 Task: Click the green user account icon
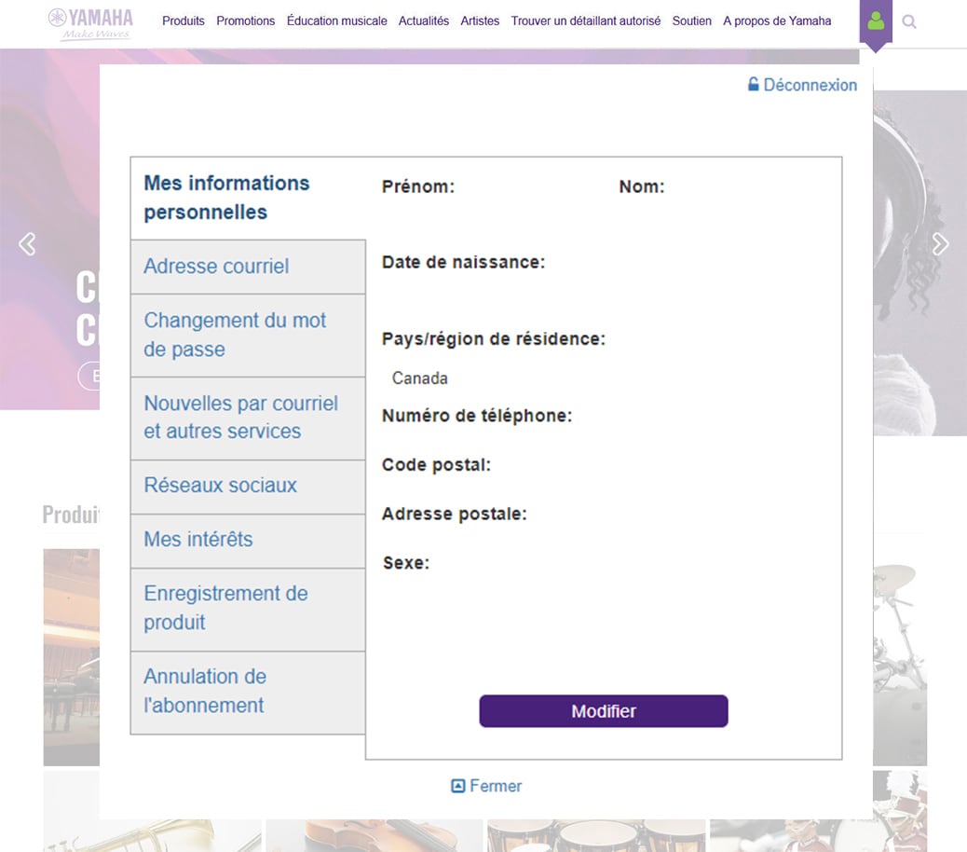click(x=875, y=21)
